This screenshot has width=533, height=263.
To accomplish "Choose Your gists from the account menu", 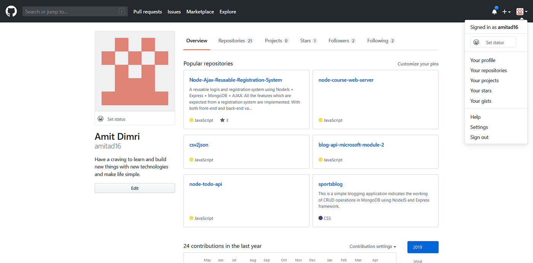I will pyautogui.click(x=481, y=100).
